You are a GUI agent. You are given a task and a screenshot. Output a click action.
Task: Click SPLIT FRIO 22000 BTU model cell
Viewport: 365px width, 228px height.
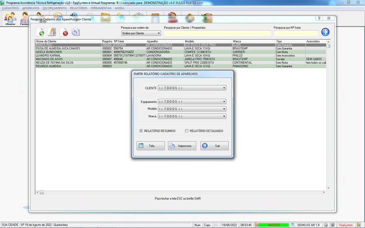[x=208, y=62]
